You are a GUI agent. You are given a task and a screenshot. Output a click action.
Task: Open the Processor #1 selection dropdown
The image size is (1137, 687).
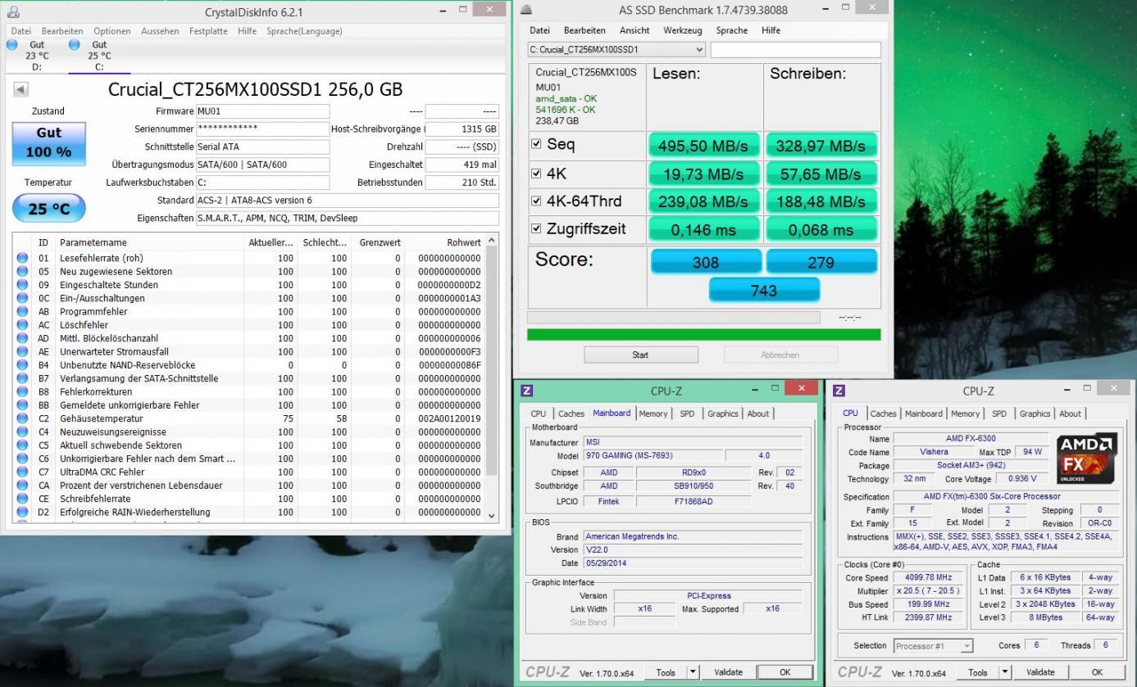click(933, 646)
